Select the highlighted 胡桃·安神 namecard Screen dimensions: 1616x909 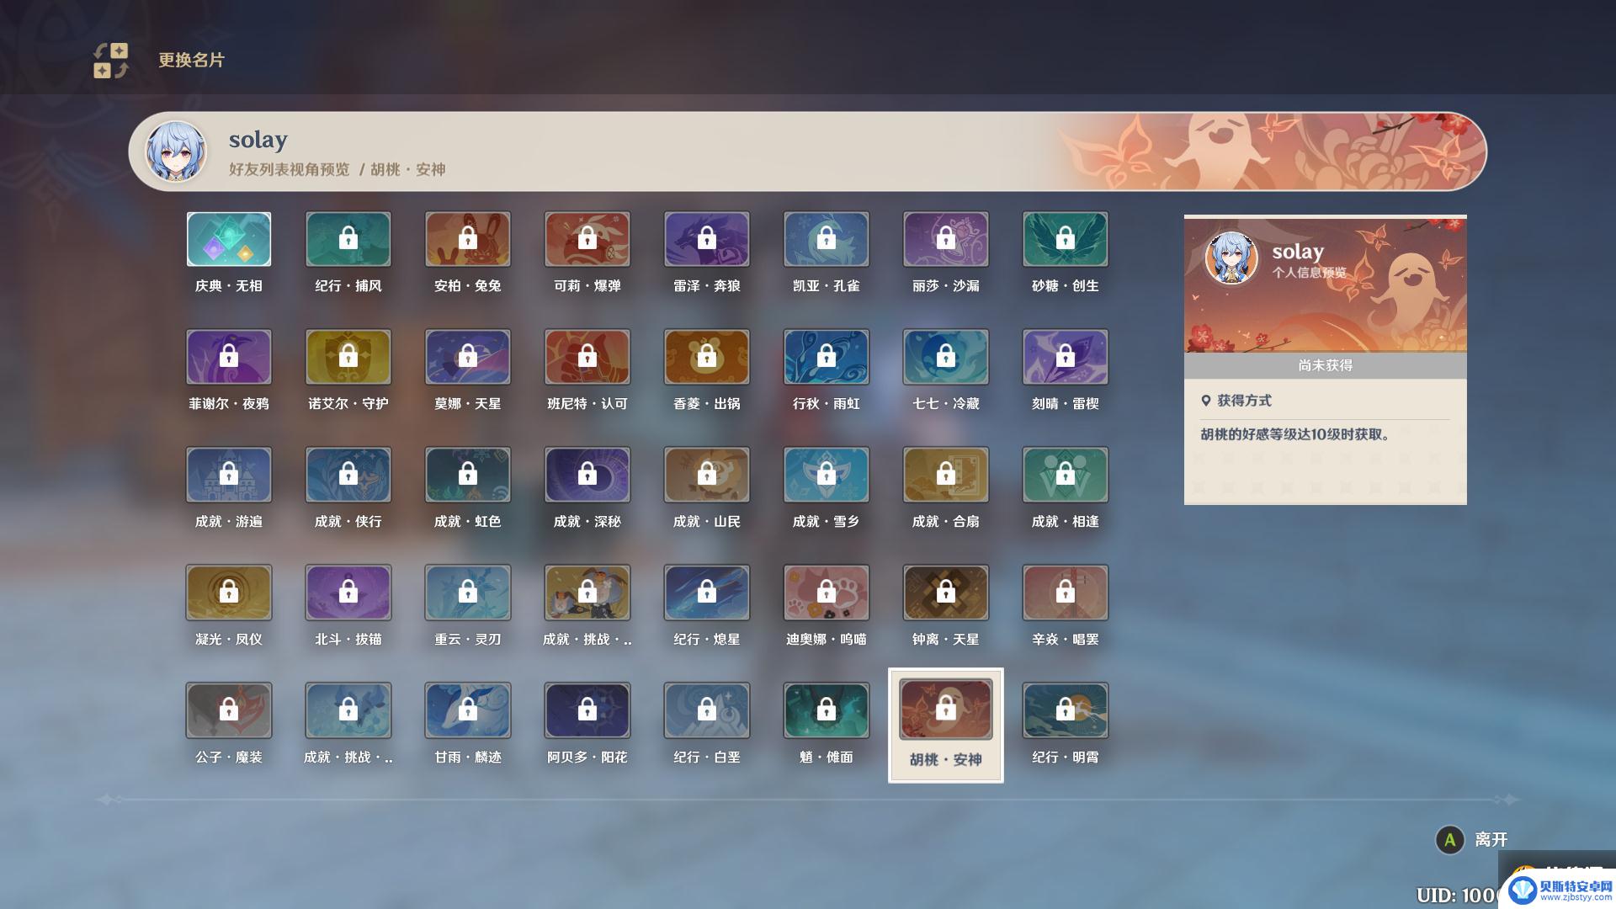click(x=946, y=725)
